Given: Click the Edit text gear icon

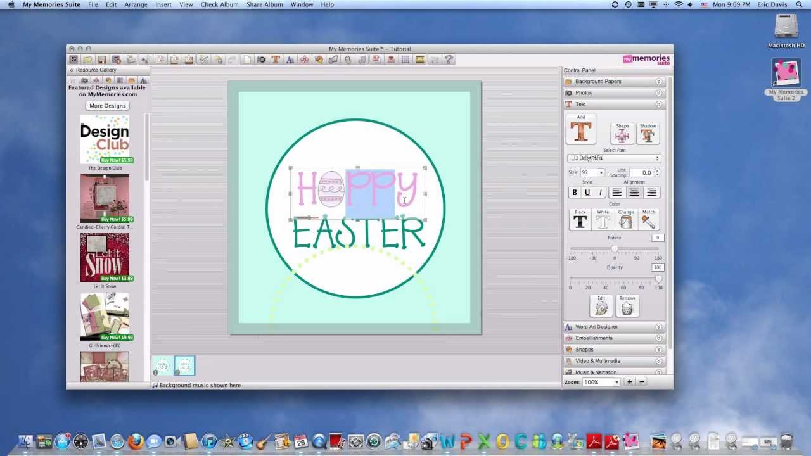Looking at the screenshot, I should 601,308.
